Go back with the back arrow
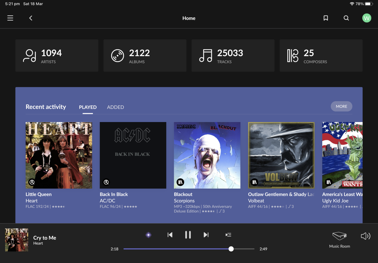This screenshot has height=263, width=378. 31,18
